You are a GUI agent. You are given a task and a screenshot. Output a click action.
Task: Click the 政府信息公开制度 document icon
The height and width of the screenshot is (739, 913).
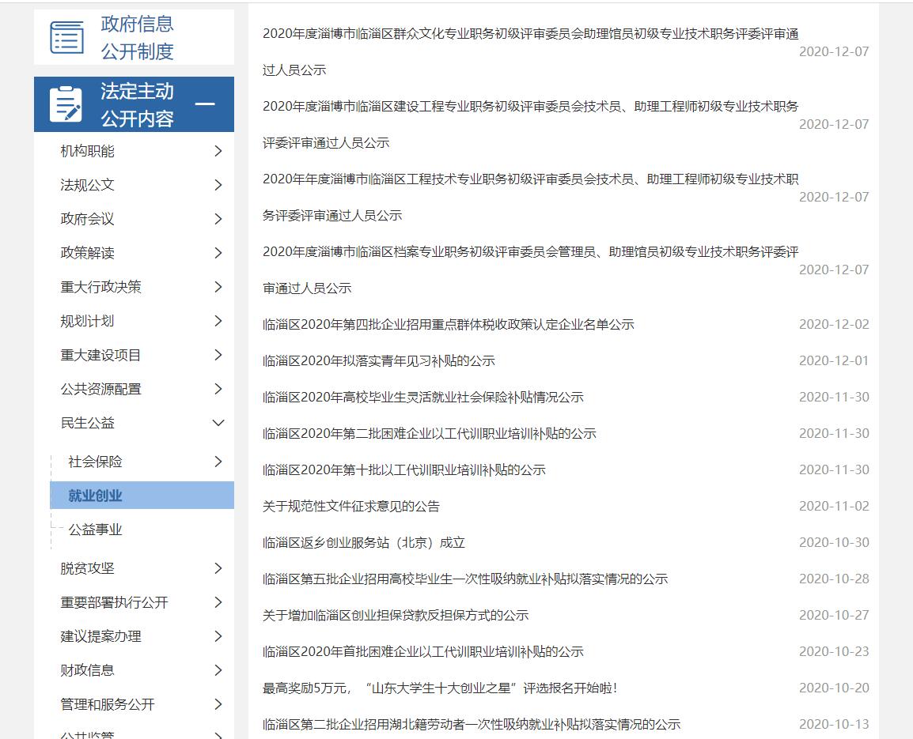[x=66, y=36]
